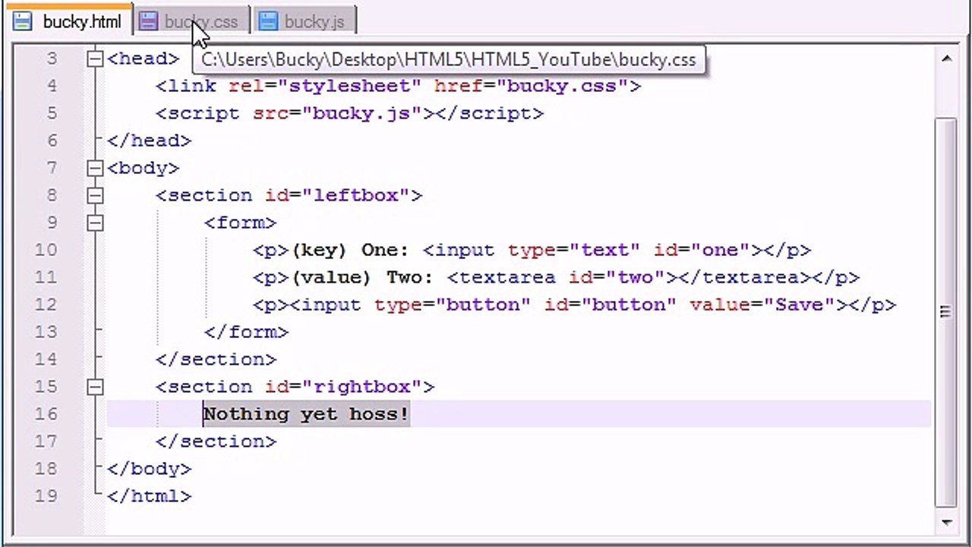The image size is (972, 547).
Task: Click the save icon on bucky.html tab
Action: click(23, 21)
